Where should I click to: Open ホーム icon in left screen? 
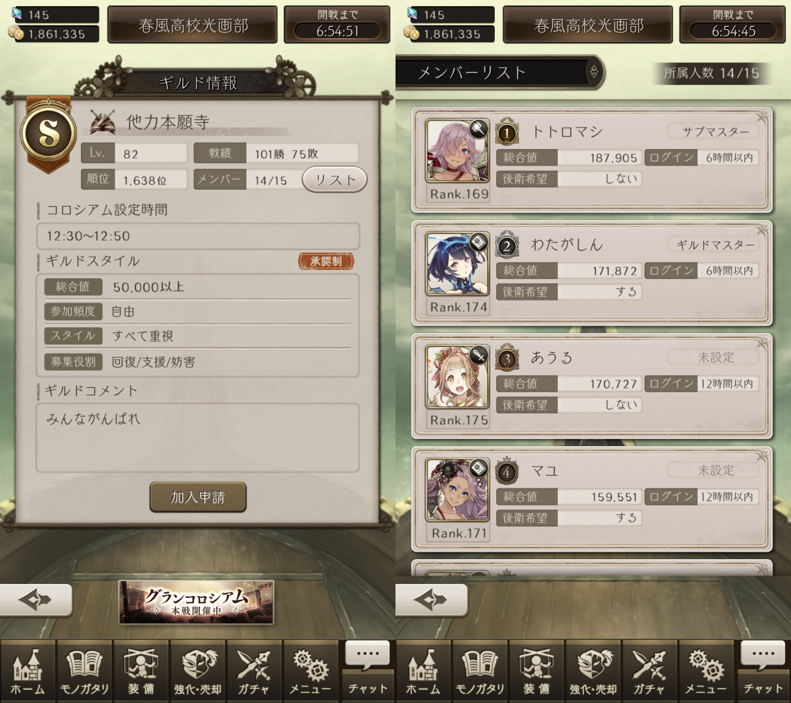coord(27,671)
